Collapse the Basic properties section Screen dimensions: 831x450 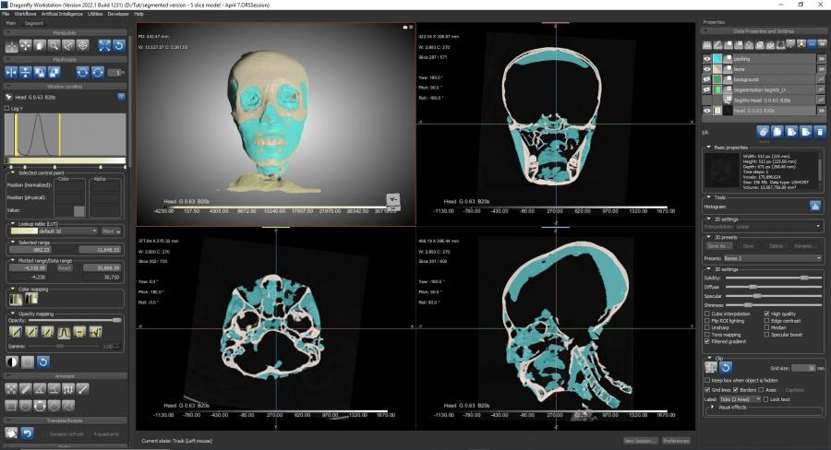[x=708, y=147]
